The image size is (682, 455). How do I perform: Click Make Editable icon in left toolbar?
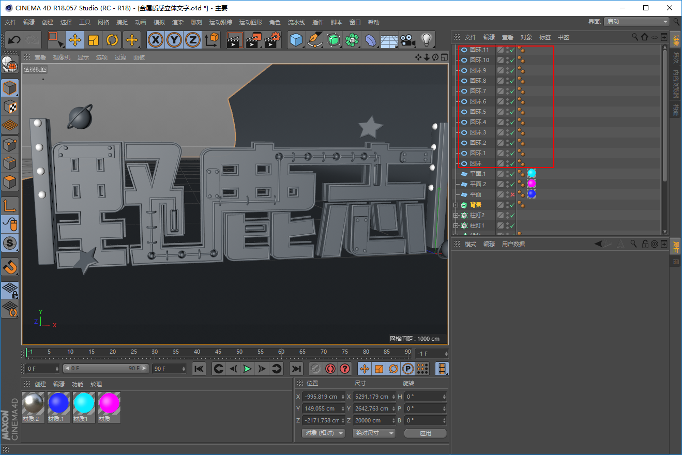click(10, 65)
